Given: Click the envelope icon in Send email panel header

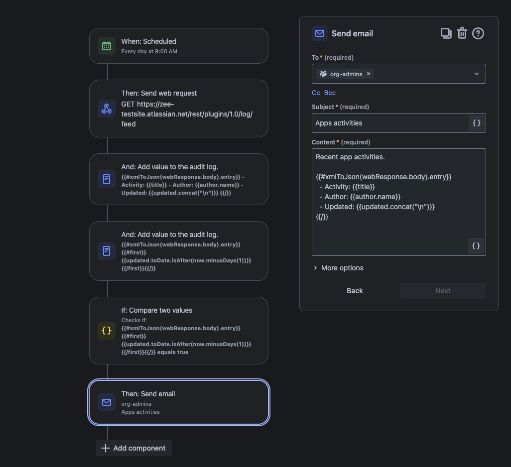Looking at the screenshot, I should tap(320, 33).
